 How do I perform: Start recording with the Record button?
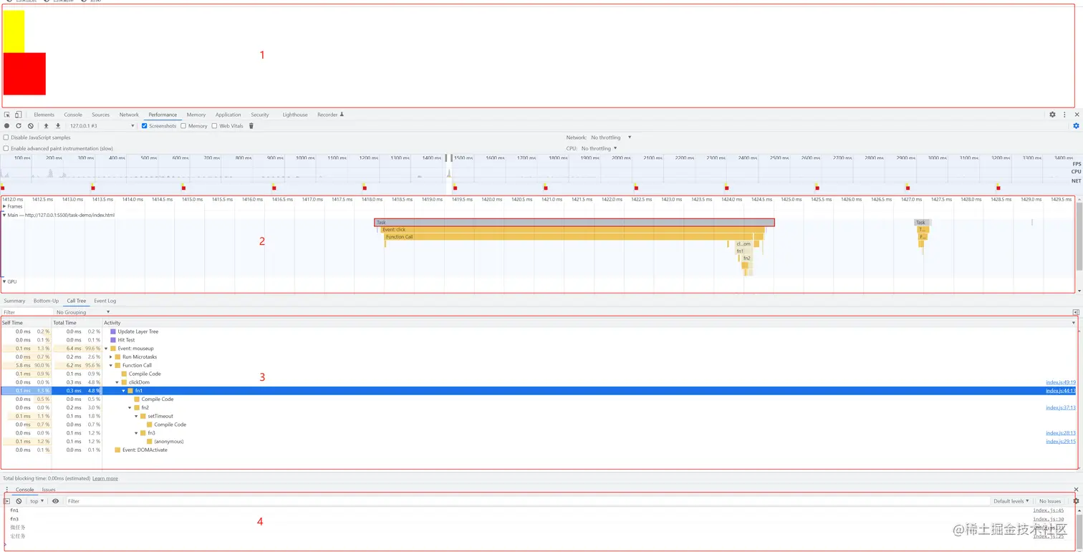7,126
